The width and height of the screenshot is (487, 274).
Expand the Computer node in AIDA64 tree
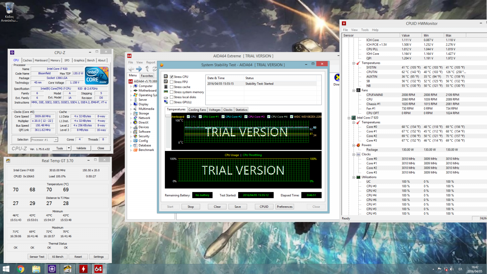pyautogui.click(x=131, y=86)
